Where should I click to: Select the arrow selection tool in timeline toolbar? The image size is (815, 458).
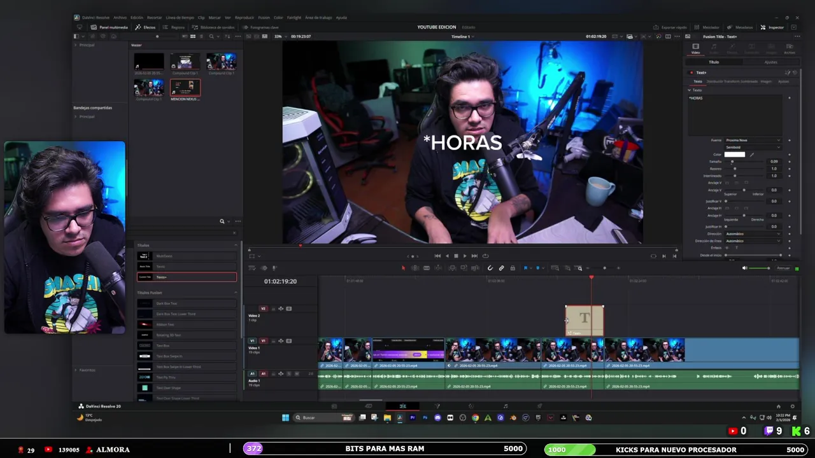pyautogui.click(x=403, y=268)
